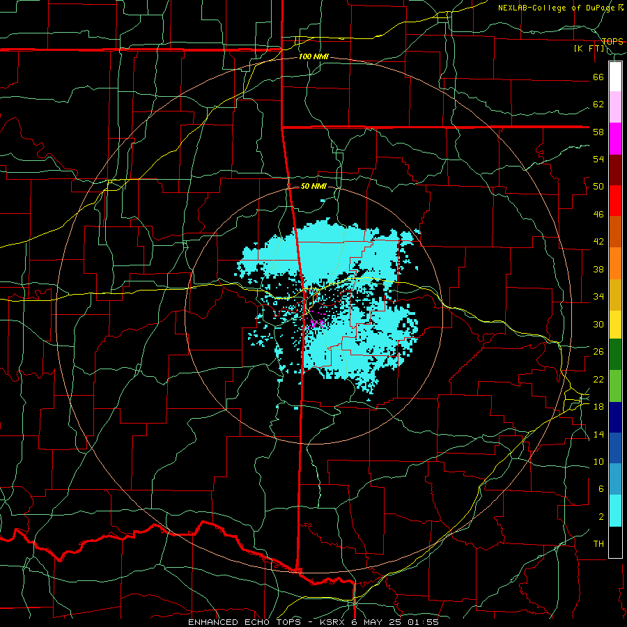Click the TH threshold label
Viewport: 627px width, 627px height.
coord(598,544)
